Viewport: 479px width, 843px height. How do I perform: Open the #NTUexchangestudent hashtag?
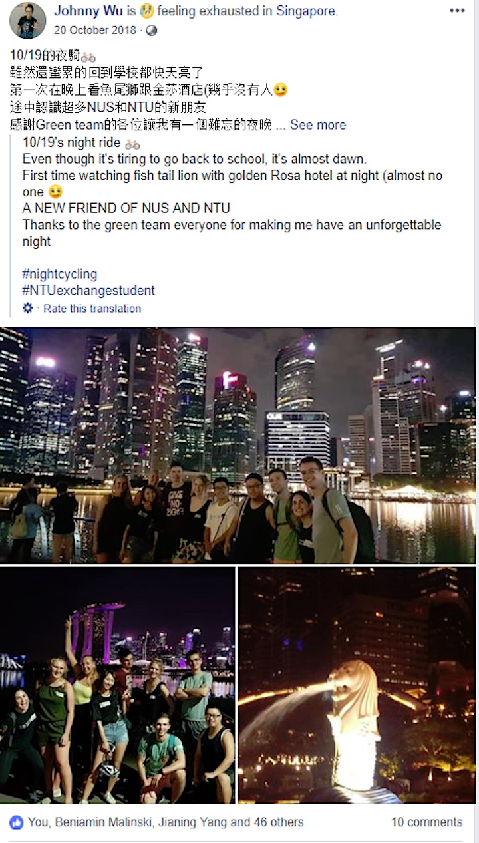88,290
